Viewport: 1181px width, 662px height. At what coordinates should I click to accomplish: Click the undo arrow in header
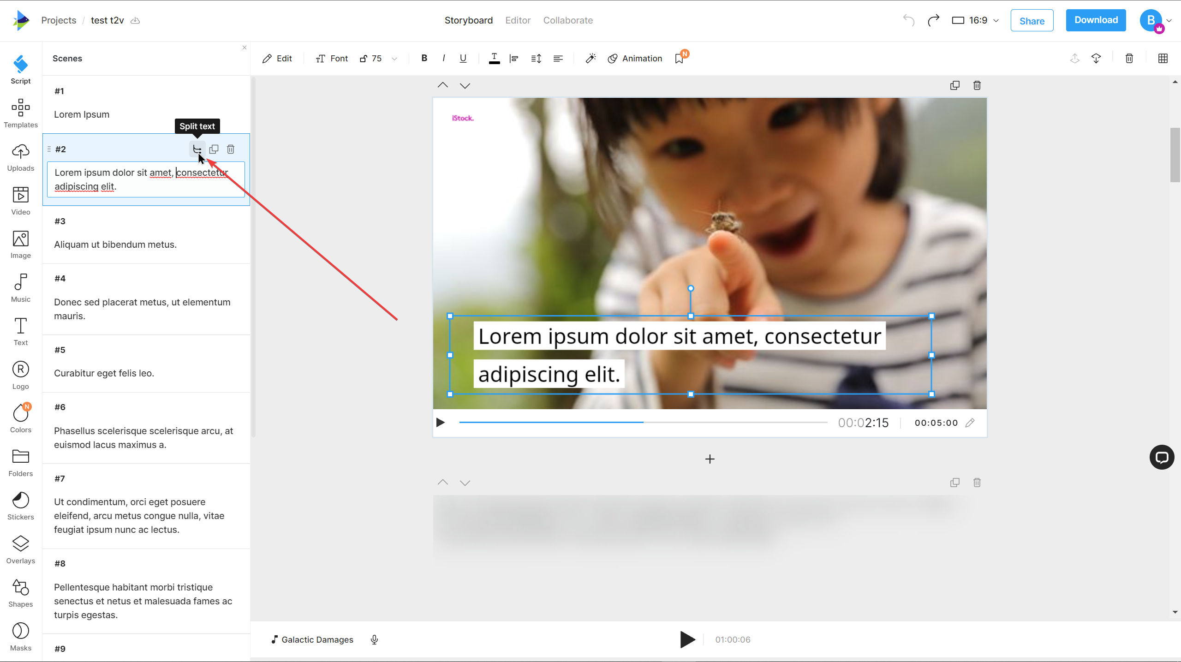coord(909,20)
